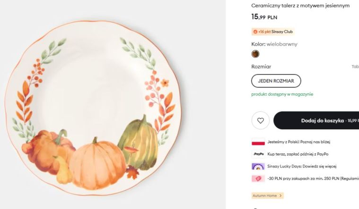Open the size table link beside Rozmiar

tap(355, 67)
